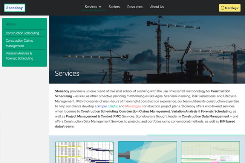Go to Sectors in the navigation bar
Viewport: 245px width, 163px height.
click(114, 7)
